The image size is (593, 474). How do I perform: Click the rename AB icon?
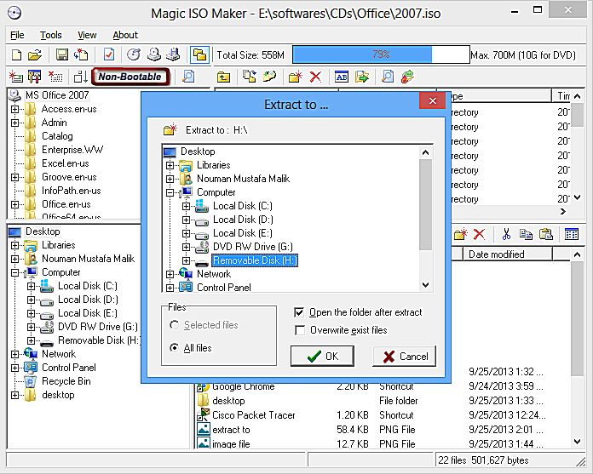[342, 77]
